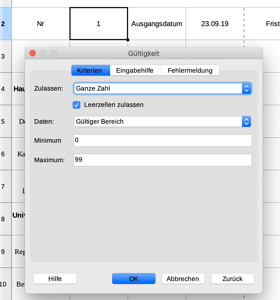Select row header 2
This screenshot has height=300, width=280.
click(6, 24)
